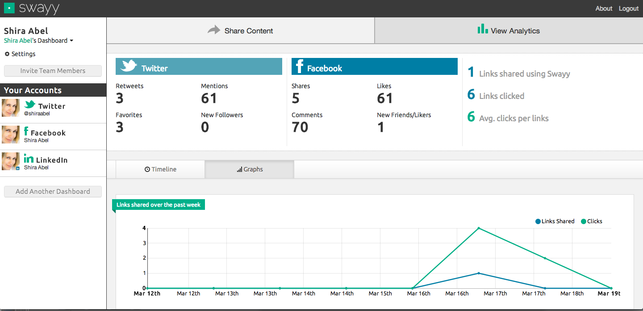
Task: Click the bar chart icon on View Analytics
Action: click(x=483, y=29)
